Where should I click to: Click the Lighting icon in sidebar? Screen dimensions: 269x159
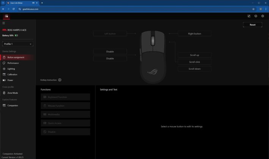point(4,69)
